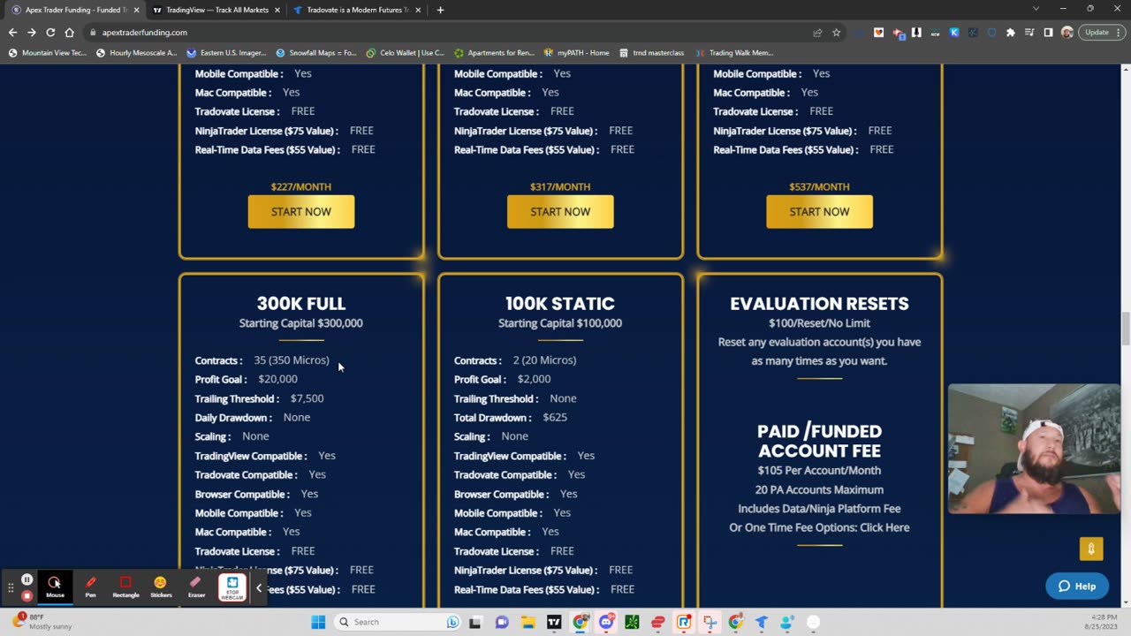Bookmark this page with star icon

tap(836, 33)
